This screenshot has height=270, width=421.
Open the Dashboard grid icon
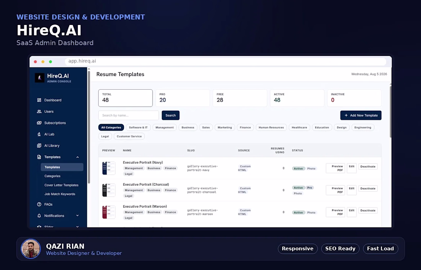(x=39, y=100)
